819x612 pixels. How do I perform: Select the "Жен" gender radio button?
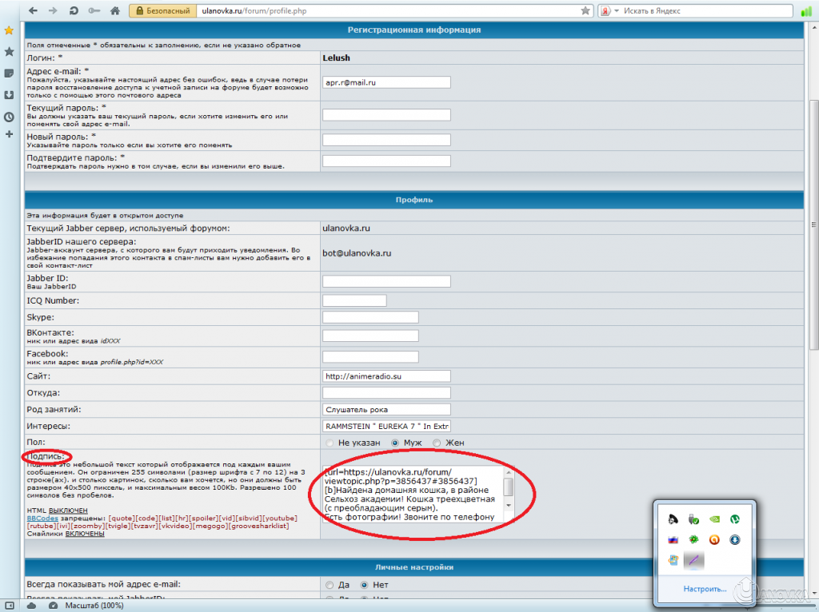pos(437,443)
